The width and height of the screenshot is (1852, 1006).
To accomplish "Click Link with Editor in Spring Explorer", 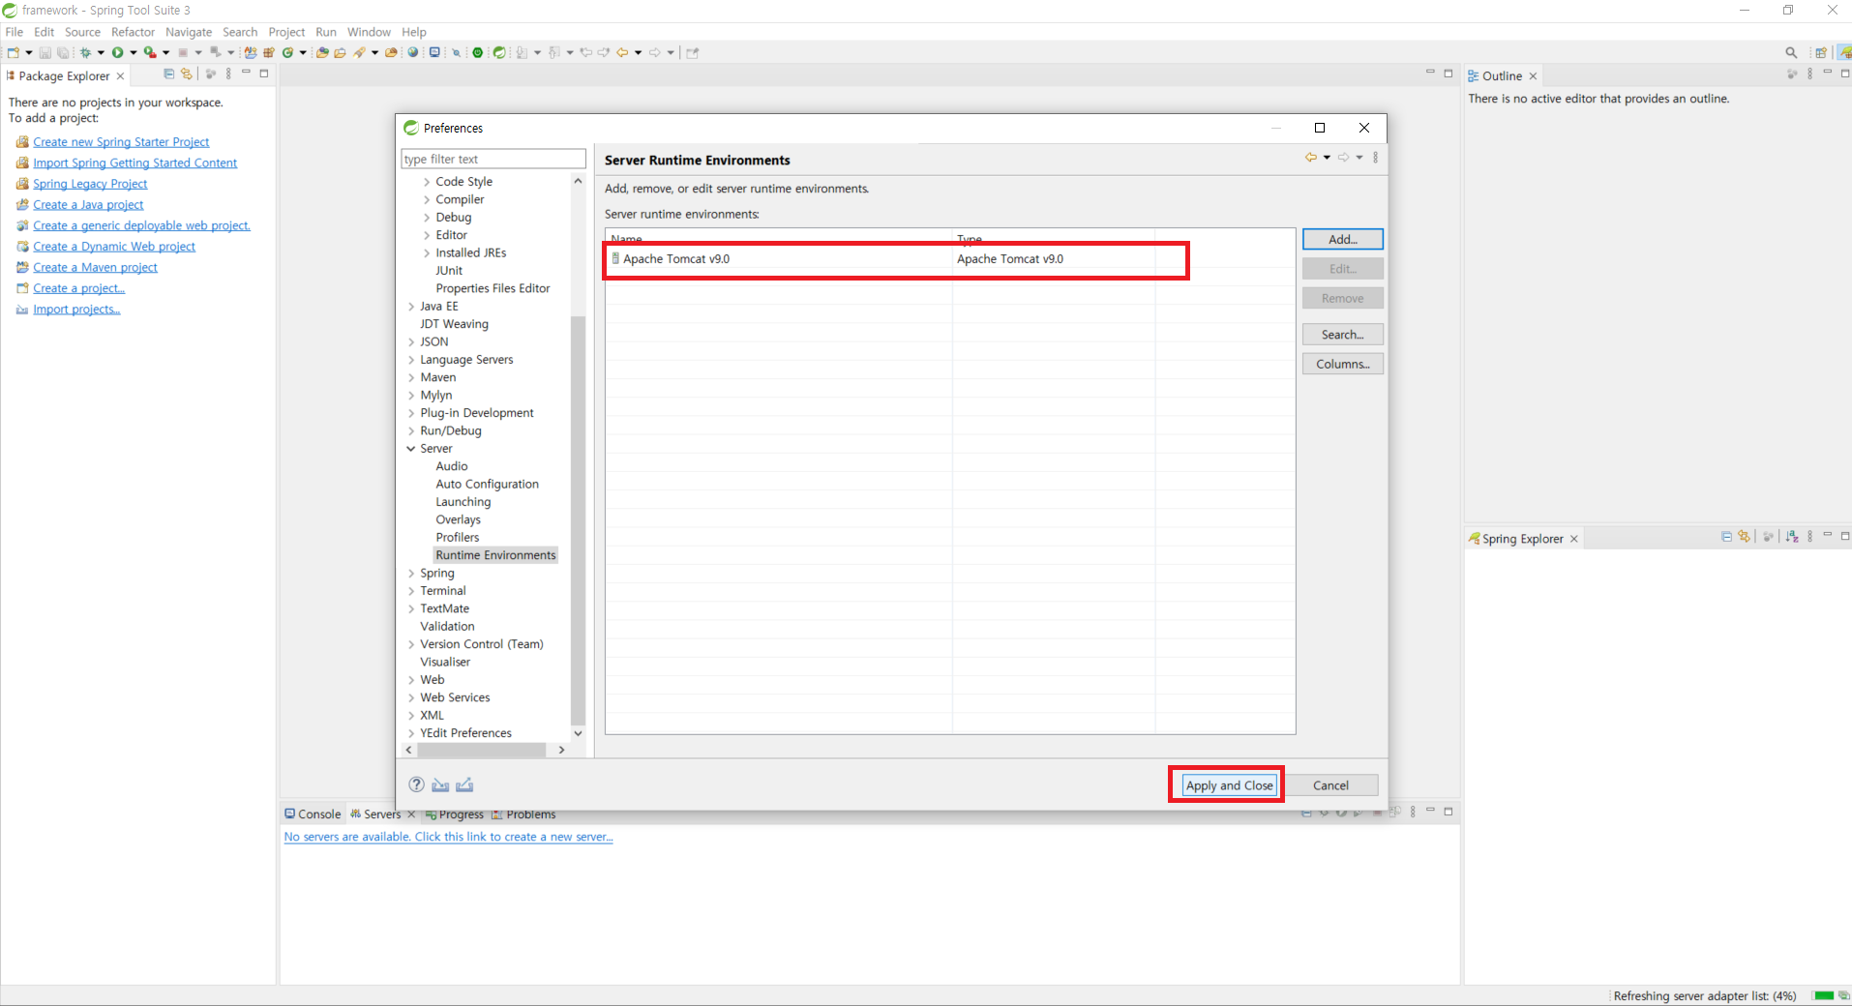I will tap(1744, 536).
